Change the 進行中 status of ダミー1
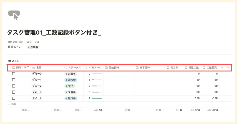The height and width of the screenshot is (124, 237). click(71, 80)
